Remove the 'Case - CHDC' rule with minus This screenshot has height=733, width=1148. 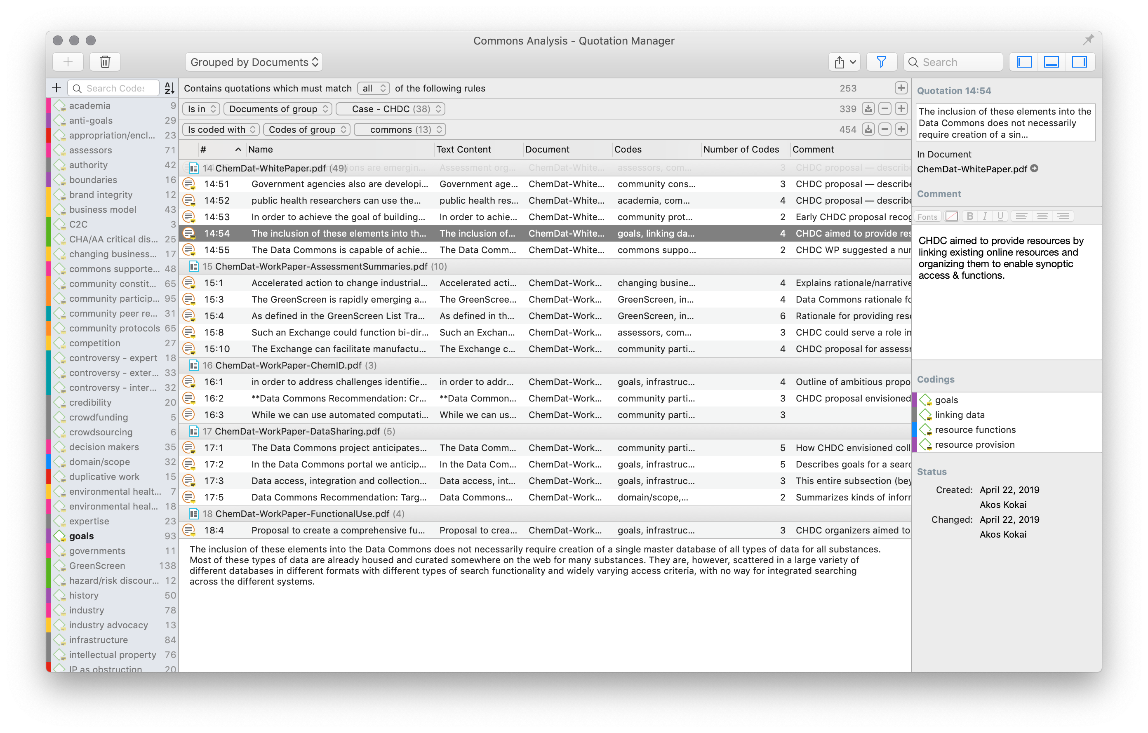[x=885, y=109]
